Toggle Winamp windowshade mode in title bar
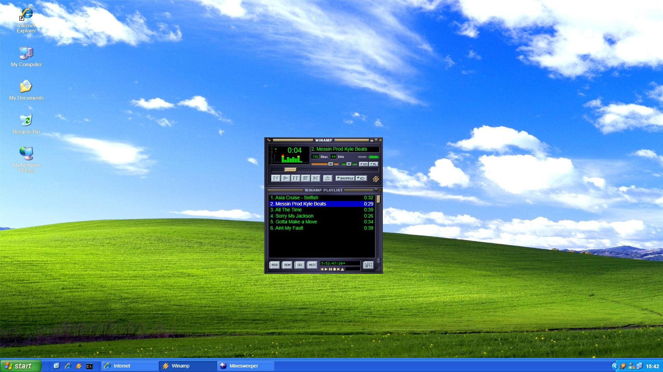This screenshot has width=663, height=372. (376, 140)
